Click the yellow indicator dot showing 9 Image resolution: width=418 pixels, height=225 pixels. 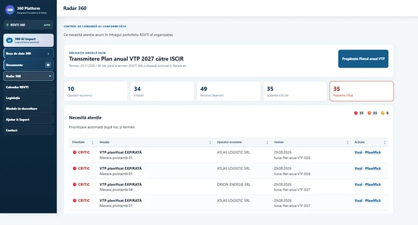[x=383, y=113]
